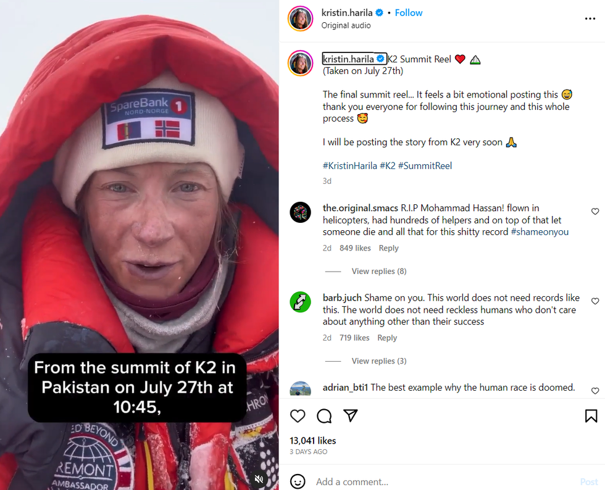Like adrian_bti1 comment heart
Image resolution: width=605 pixels, height=490 pixels.
(x=595, y=391)
